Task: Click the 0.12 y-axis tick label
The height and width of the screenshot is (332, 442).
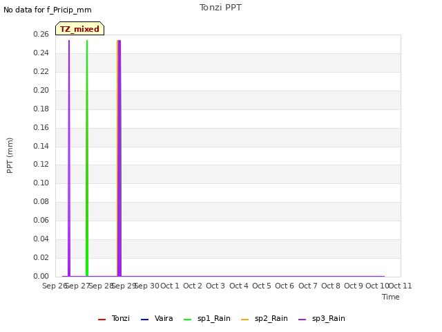Action: tap(41, 165)
